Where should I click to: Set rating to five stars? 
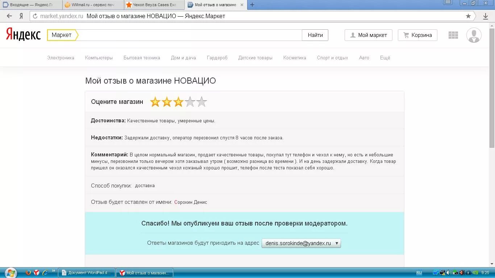pyautogui.click(x=201, y=102)
